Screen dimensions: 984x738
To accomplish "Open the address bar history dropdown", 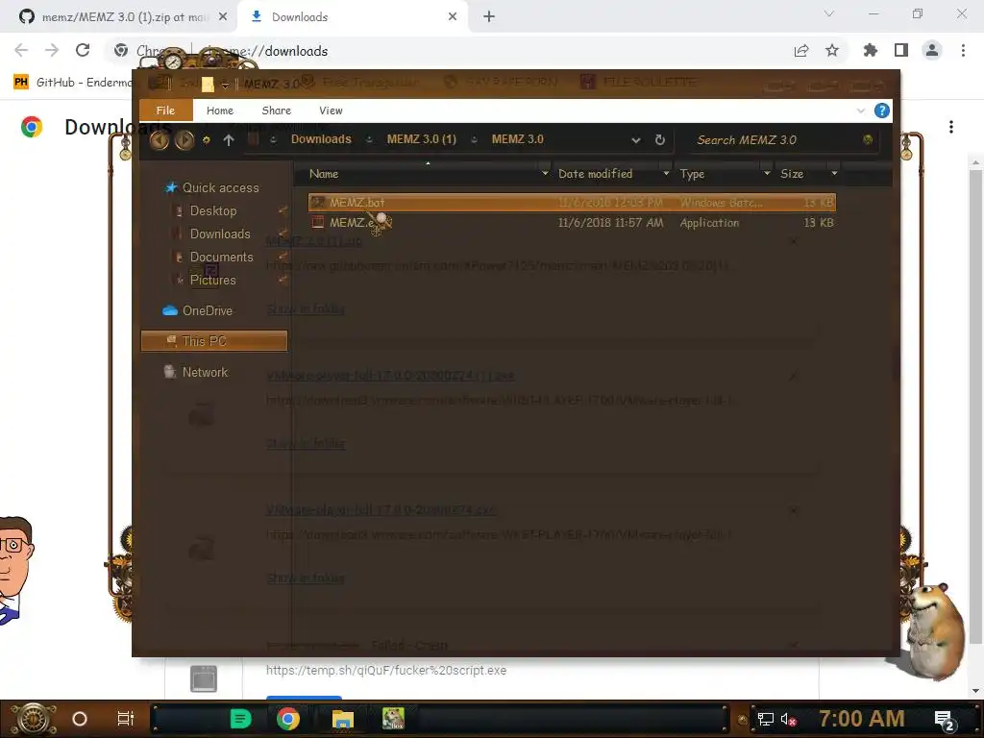I will [x=636, y=140].
